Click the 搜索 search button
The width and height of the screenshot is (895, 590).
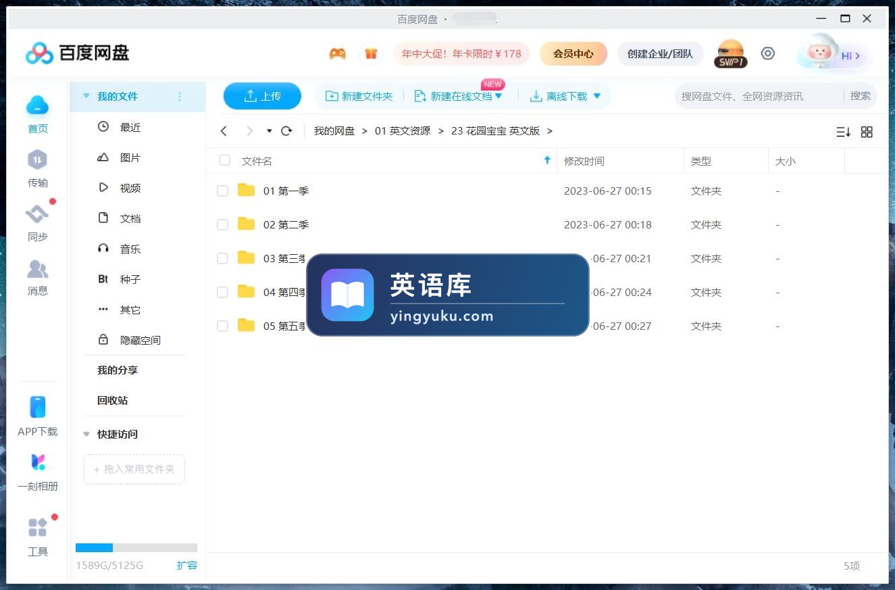coord(861,96)
